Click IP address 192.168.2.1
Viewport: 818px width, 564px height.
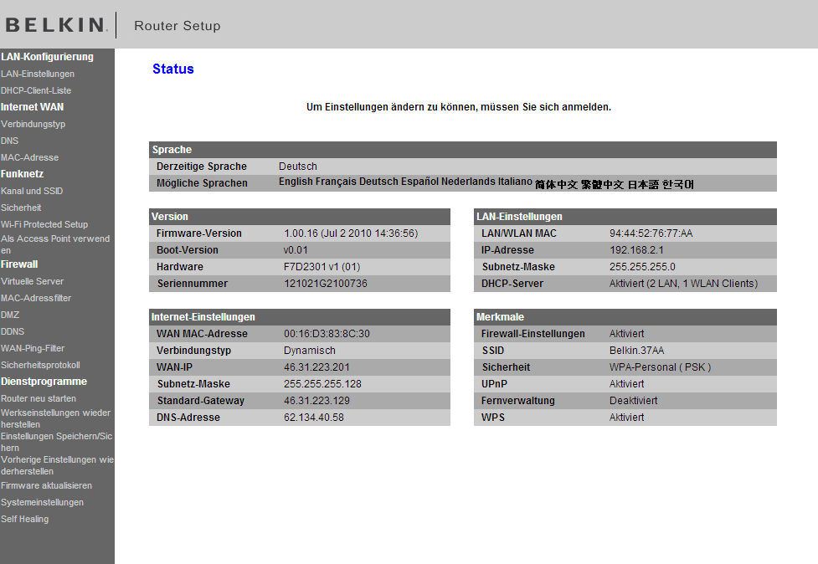pyautogui.click(x=636, y=250)
